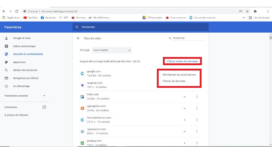The image size is (272, 153).
Task: Open pixabay.com site details arrow
Action: [185, 143]
